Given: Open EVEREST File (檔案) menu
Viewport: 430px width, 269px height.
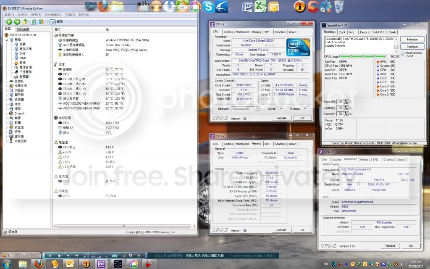Looking at the screenshot, I should (x=9, y=15).
